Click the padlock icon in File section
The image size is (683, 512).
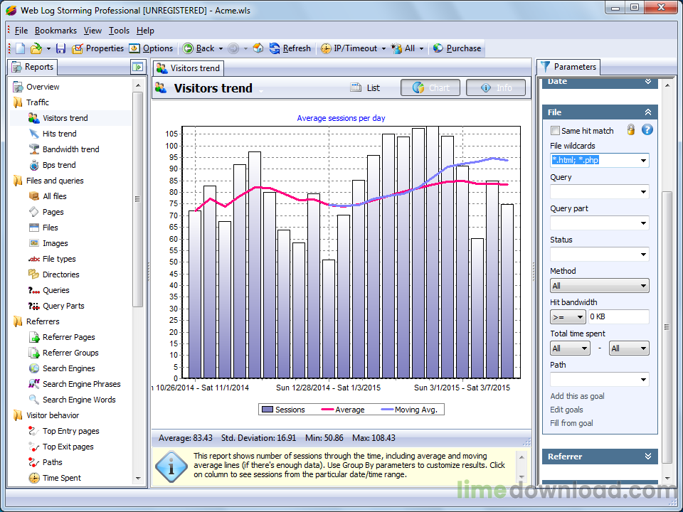click(630, 130)
